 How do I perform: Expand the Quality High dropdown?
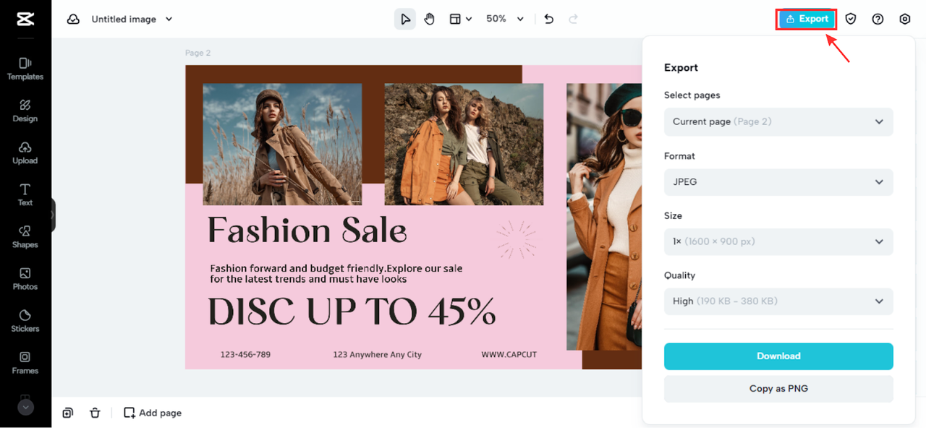[x=778, y=301]
